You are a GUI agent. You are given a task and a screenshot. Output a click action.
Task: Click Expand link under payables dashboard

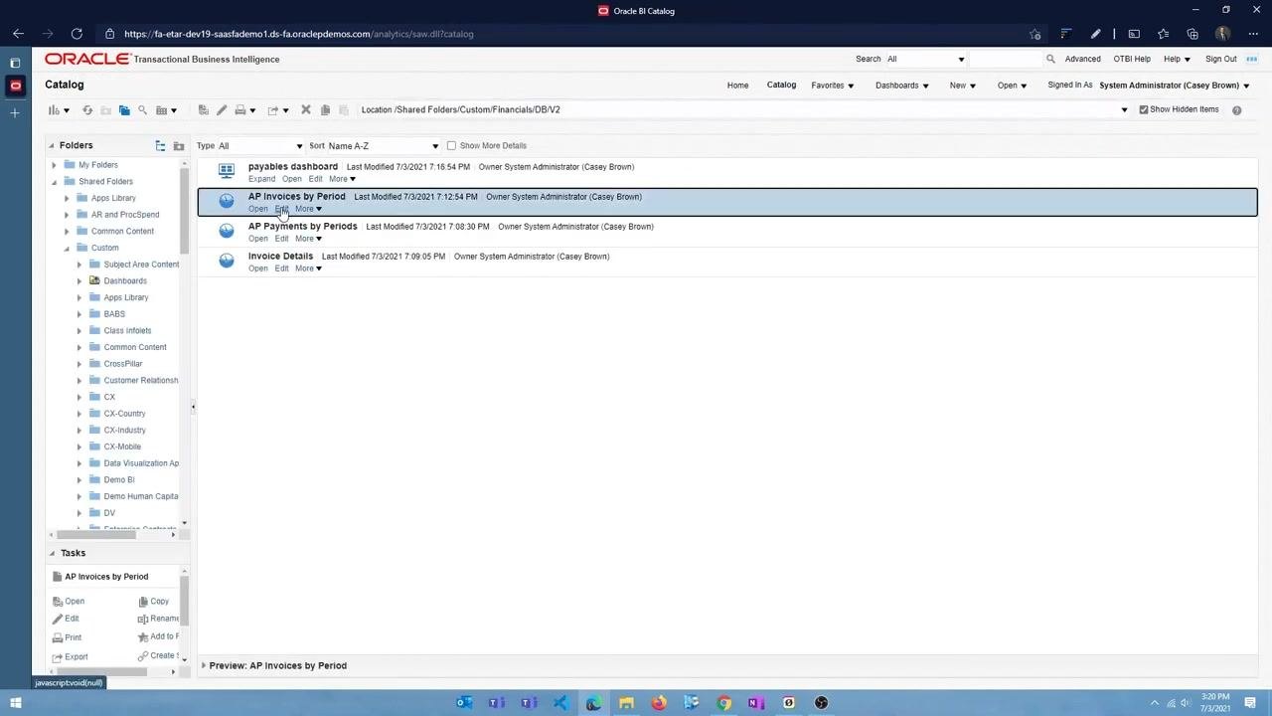tap(261, 179)
